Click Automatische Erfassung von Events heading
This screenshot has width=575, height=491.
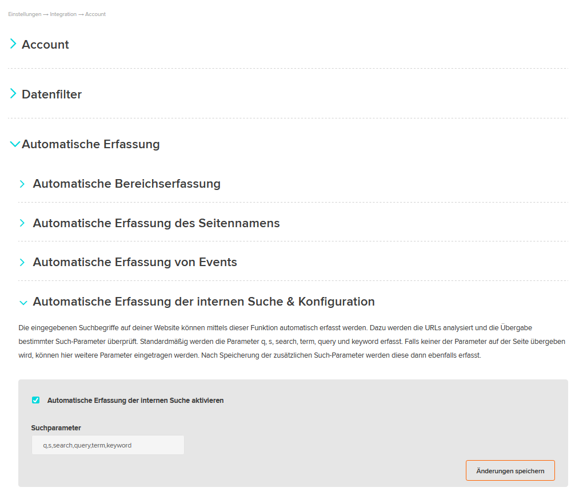(x=135, y=262)
